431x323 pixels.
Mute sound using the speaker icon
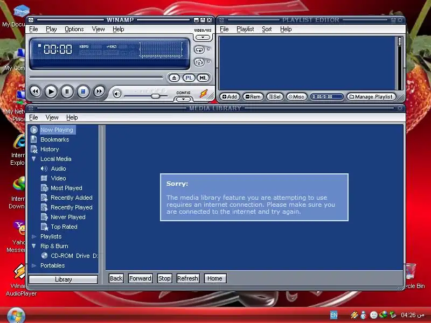click(117, 94)
